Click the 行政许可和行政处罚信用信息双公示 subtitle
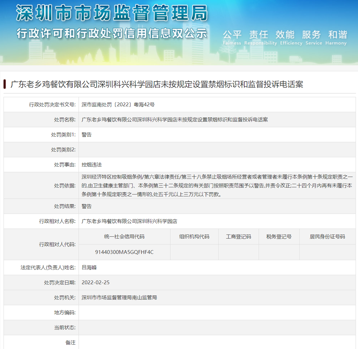 coord(112,33)
